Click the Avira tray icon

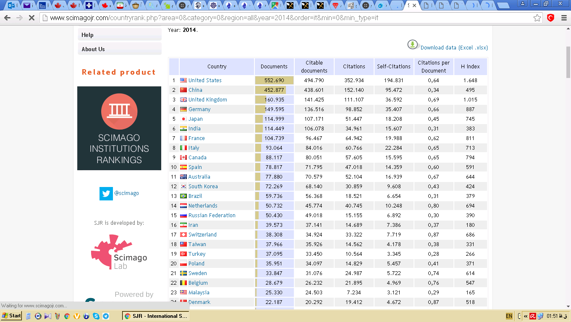pyautogui.click(x=533, y=316)
